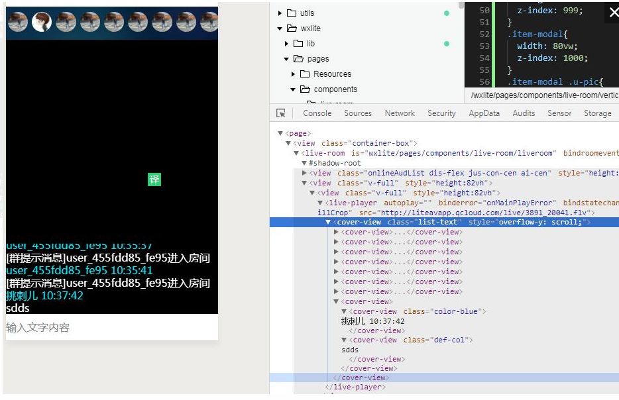Click chat message 'sdds' in simulator
Viewport: 619px width, 400px height.
[18, 308]
